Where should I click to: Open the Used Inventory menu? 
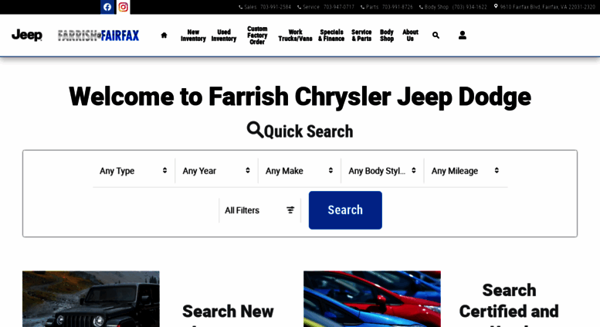click(224, 36)
